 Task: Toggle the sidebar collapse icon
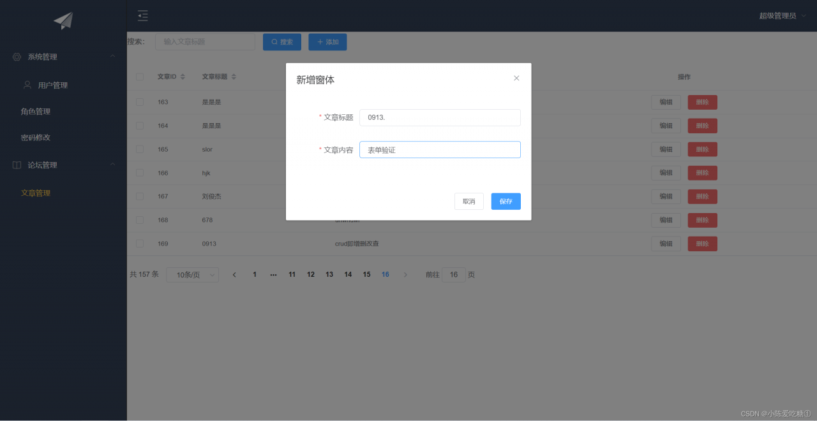click(143, 16)
